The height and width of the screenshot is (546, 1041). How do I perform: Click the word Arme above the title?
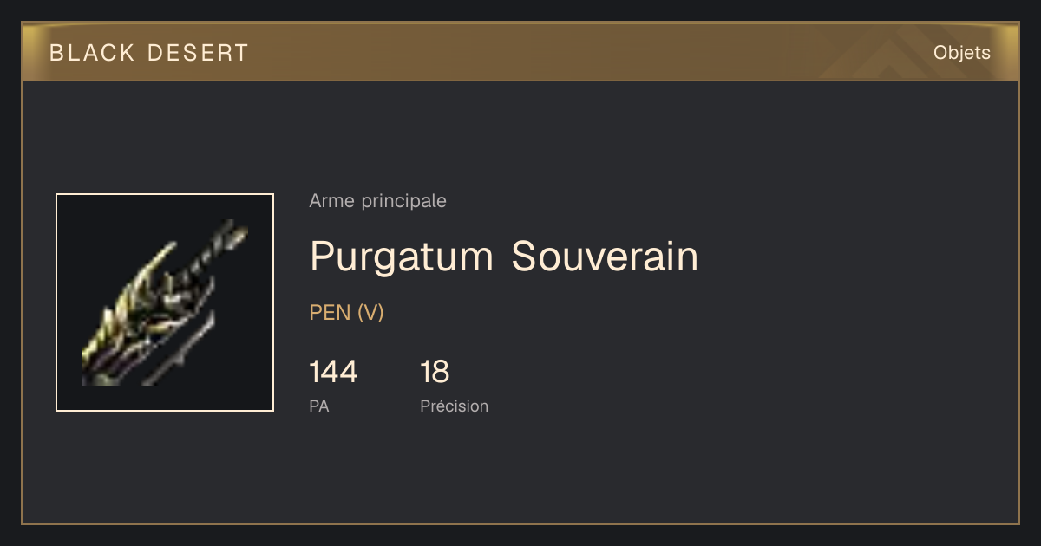[331, 201]
